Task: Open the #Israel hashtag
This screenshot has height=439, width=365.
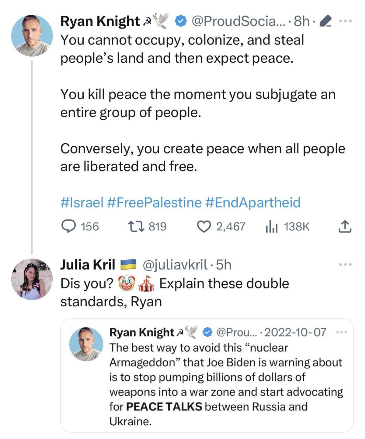Action: 82,202
